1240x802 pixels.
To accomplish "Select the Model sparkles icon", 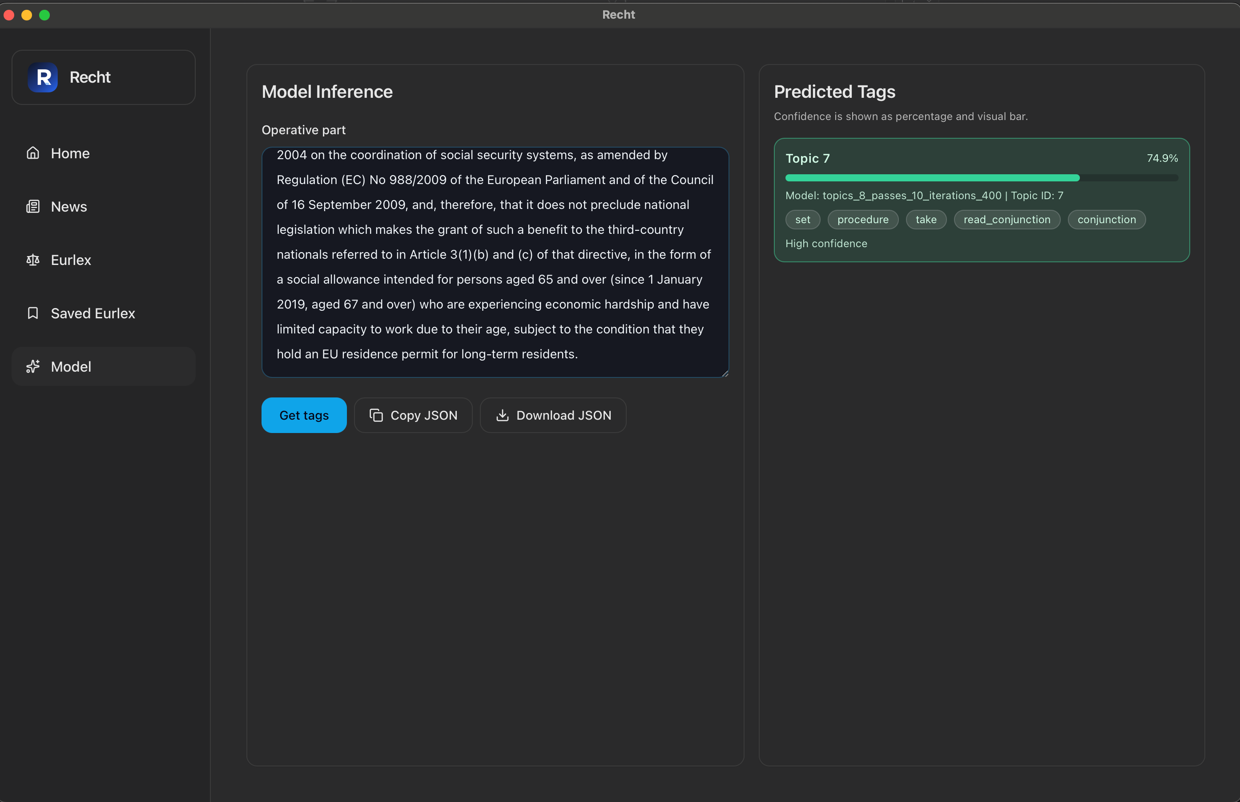I will (x=33, y=366).
